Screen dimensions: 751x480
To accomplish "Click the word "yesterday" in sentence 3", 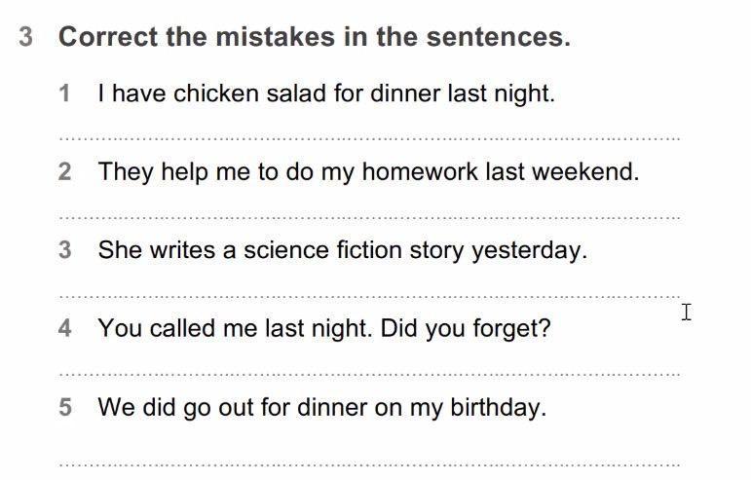I will 526,251.
